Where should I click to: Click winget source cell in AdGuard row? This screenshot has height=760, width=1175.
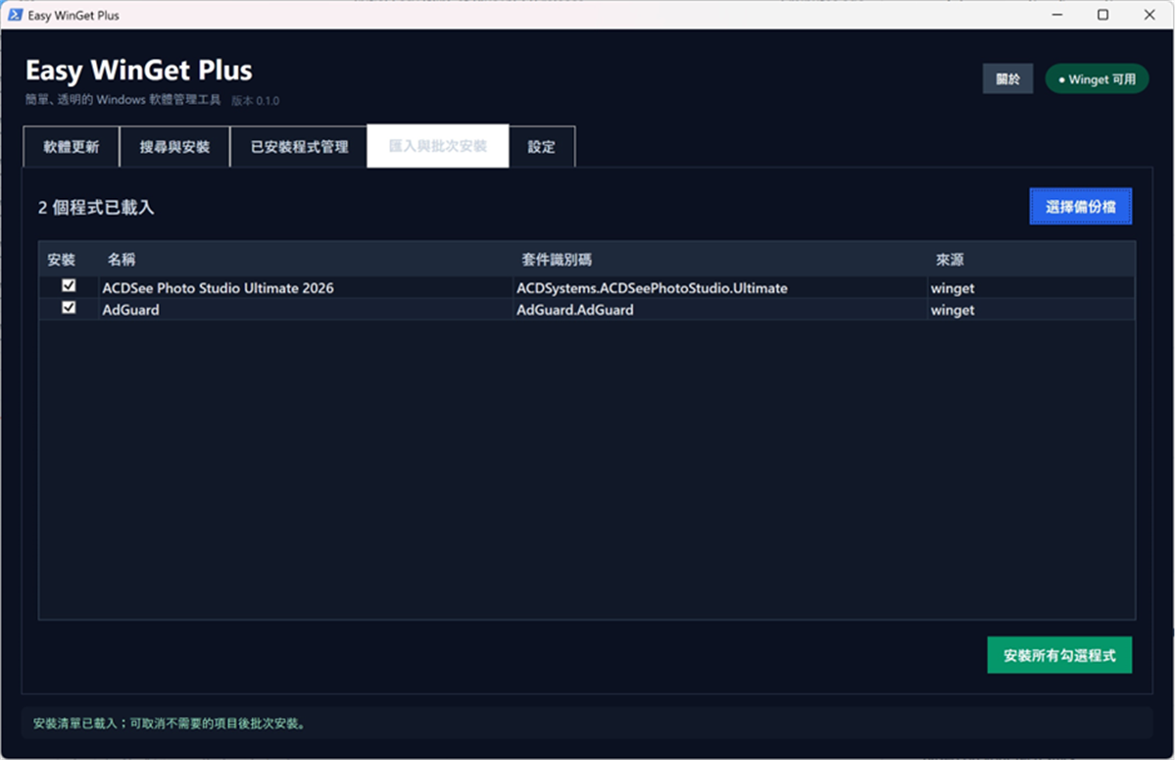coord(1031,310)
